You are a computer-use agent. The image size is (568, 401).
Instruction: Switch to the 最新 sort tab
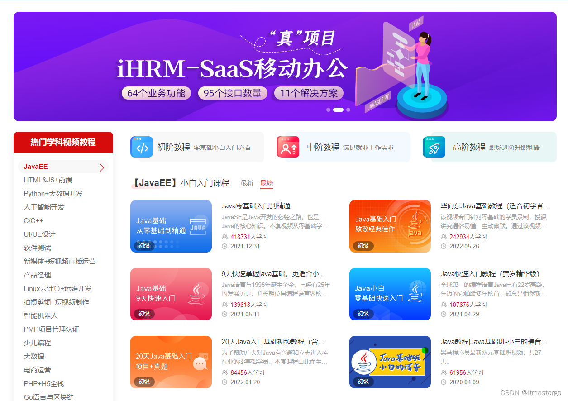tap(247, 183)
